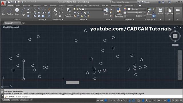Switch to the Express Tools tab

94,5
